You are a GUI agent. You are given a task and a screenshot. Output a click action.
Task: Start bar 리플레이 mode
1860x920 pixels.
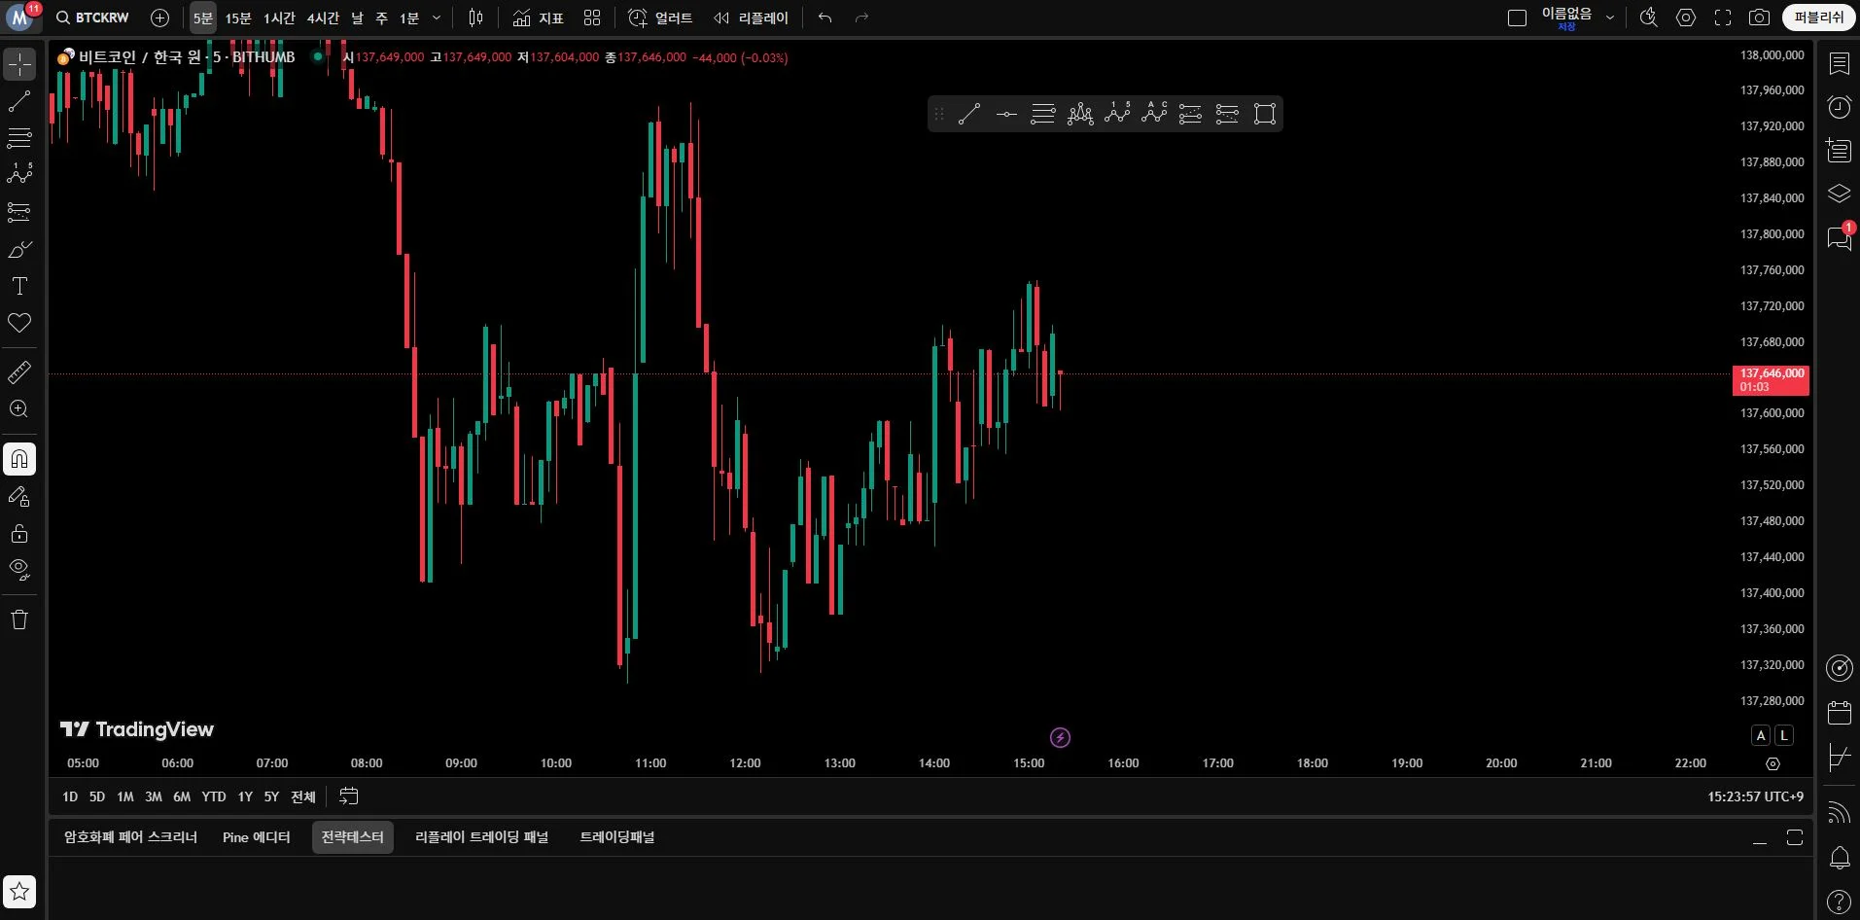click(751, 18)
